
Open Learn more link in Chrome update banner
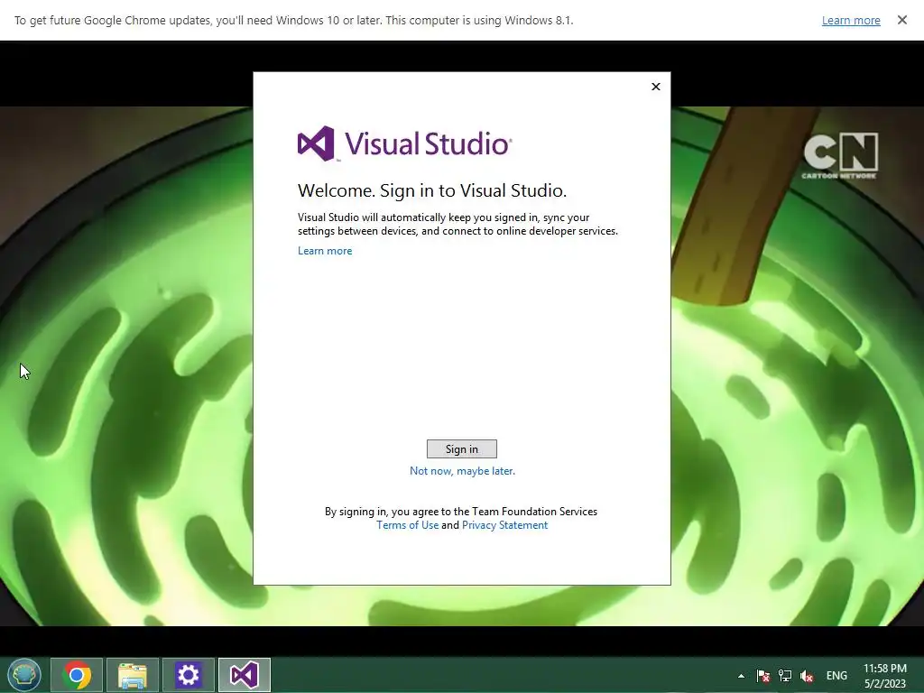(x=851, y=20)
